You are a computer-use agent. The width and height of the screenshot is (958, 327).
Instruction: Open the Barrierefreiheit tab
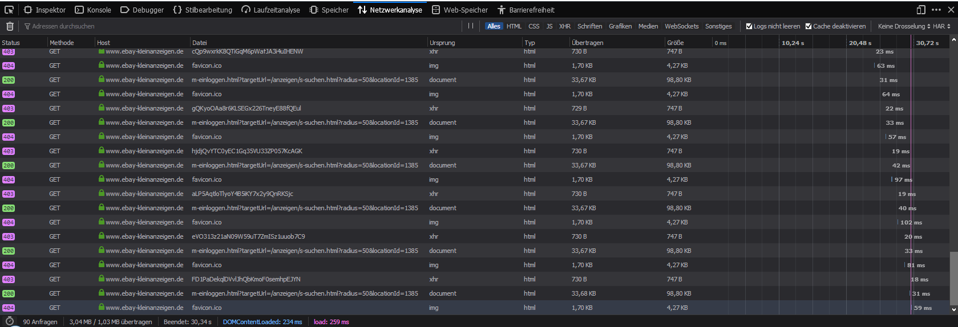(526, 10)
